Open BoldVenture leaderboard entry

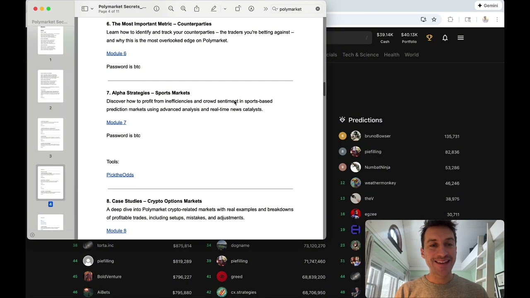point(132,277)
